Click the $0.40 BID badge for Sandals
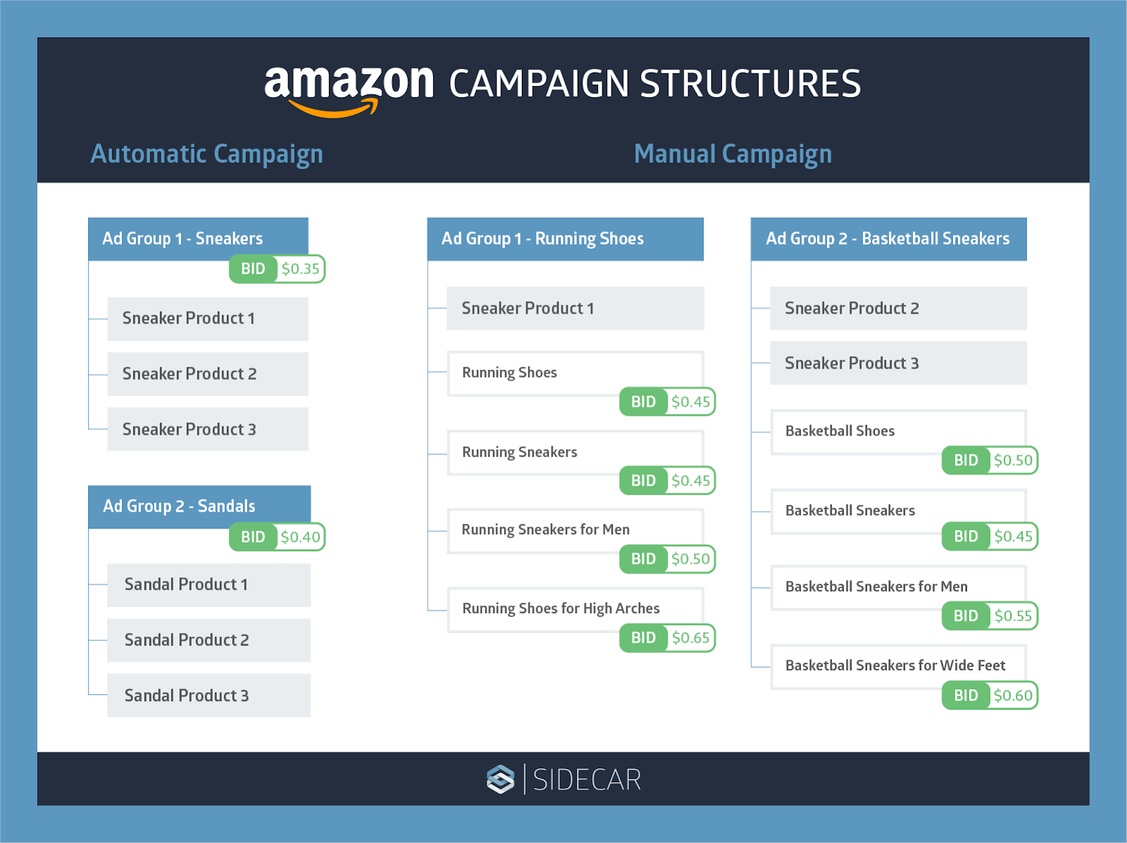The image size is (1127, 843). click(278, 537)
